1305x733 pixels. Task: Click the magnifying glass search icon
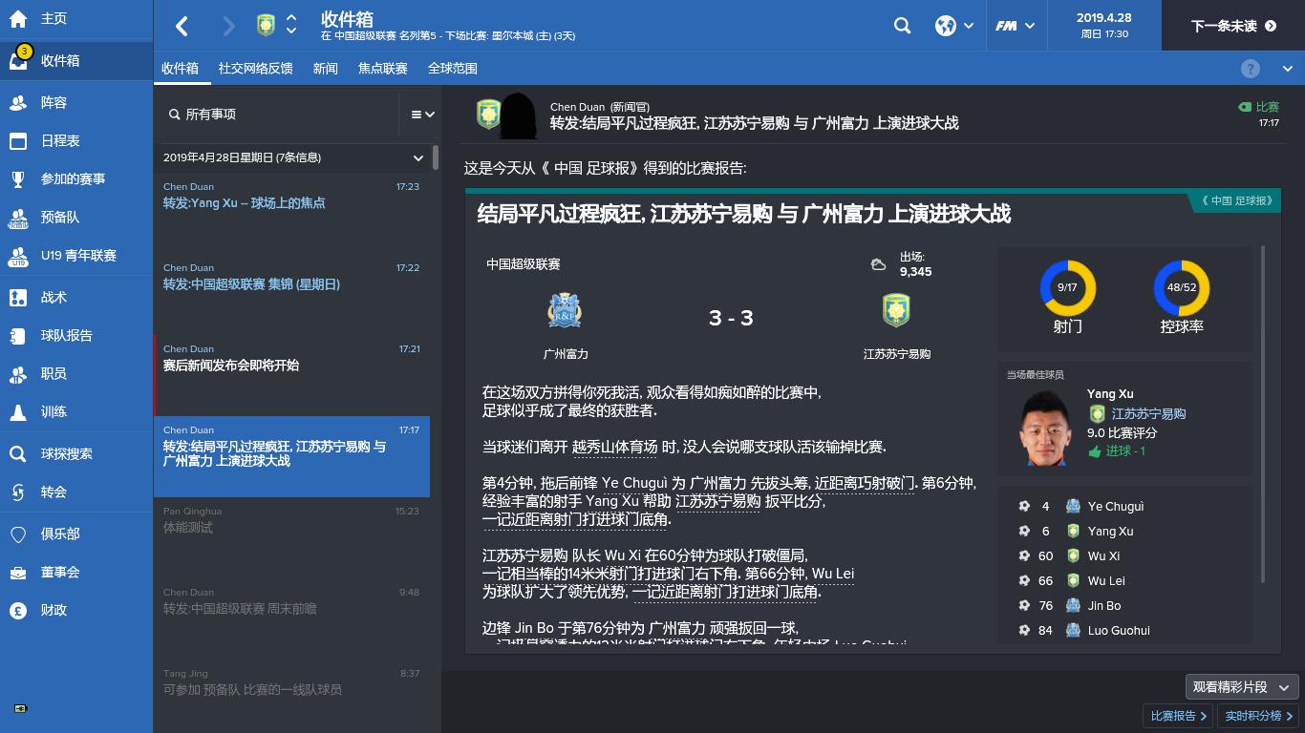[x=902, y=26]
